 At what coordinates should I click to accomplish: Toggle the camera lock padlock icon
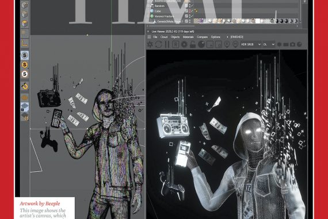pos(193,44)
